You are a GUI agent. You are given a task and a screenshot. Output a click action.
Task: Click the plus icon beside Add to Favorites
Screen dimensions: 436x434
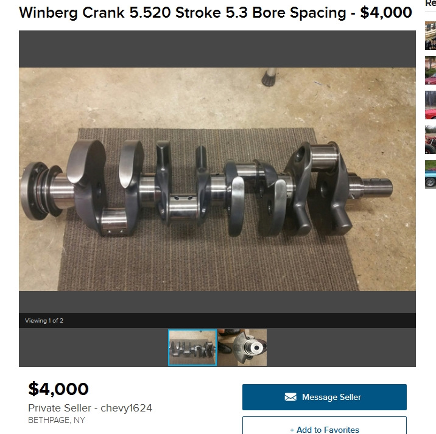292,430
